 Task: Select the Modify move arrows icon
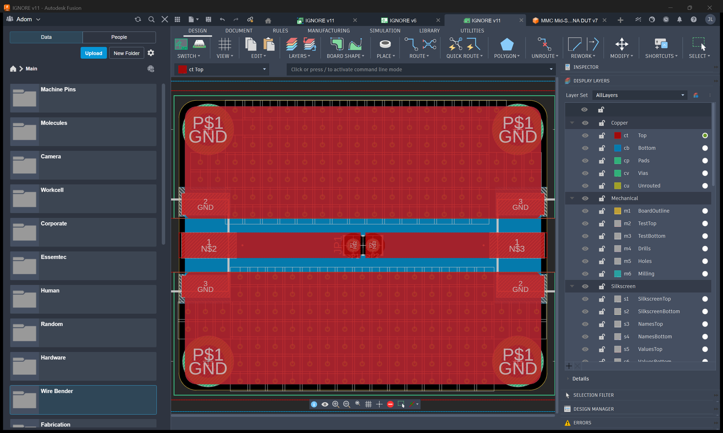pos(622,44)
